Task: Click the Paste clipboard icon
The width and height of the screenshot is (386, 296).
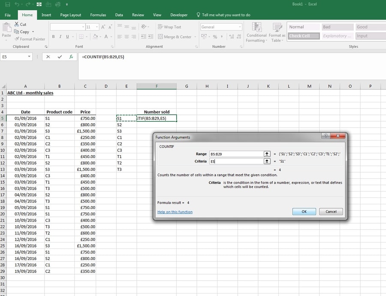Action: [x=6, y=27]
